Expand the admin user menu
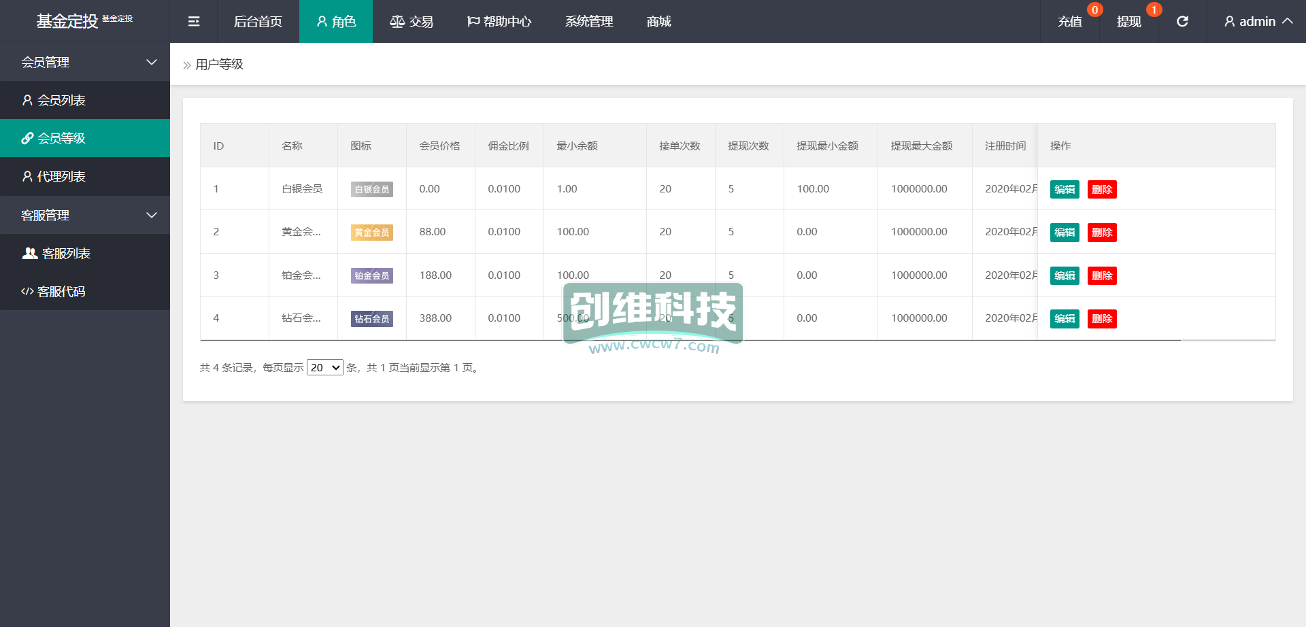The height and width of the screenshot is (627, 1306). point(1258,22)
